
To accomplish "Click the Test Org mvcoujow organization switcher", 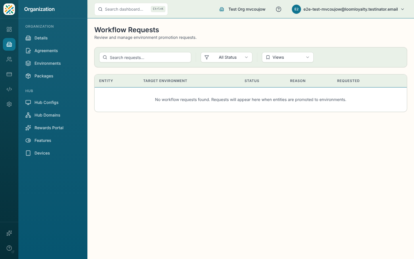I will click(x=242, y=9).
